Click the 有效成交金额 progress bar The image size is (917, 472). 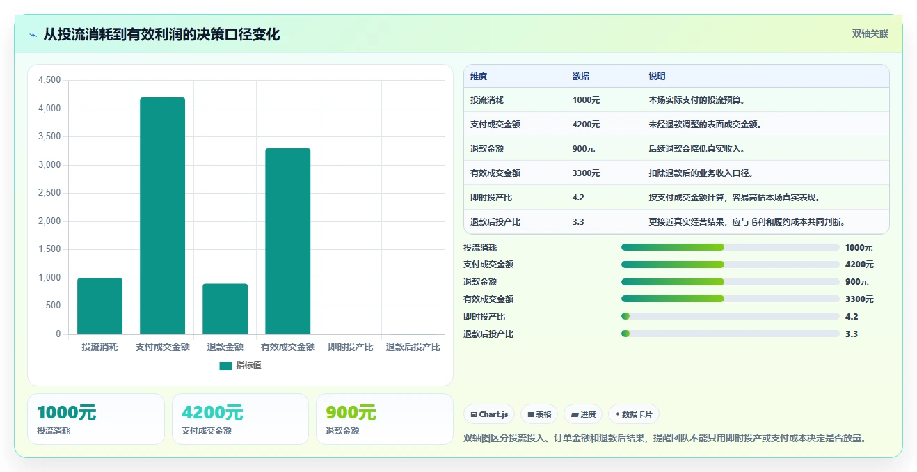point(730,299)
